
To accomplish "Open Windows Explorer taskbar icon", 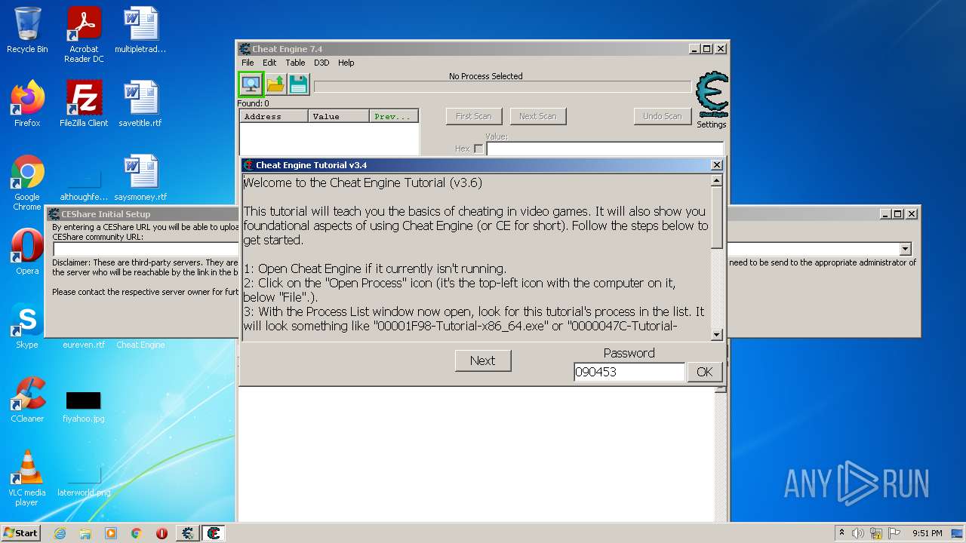I will (85, 533).
